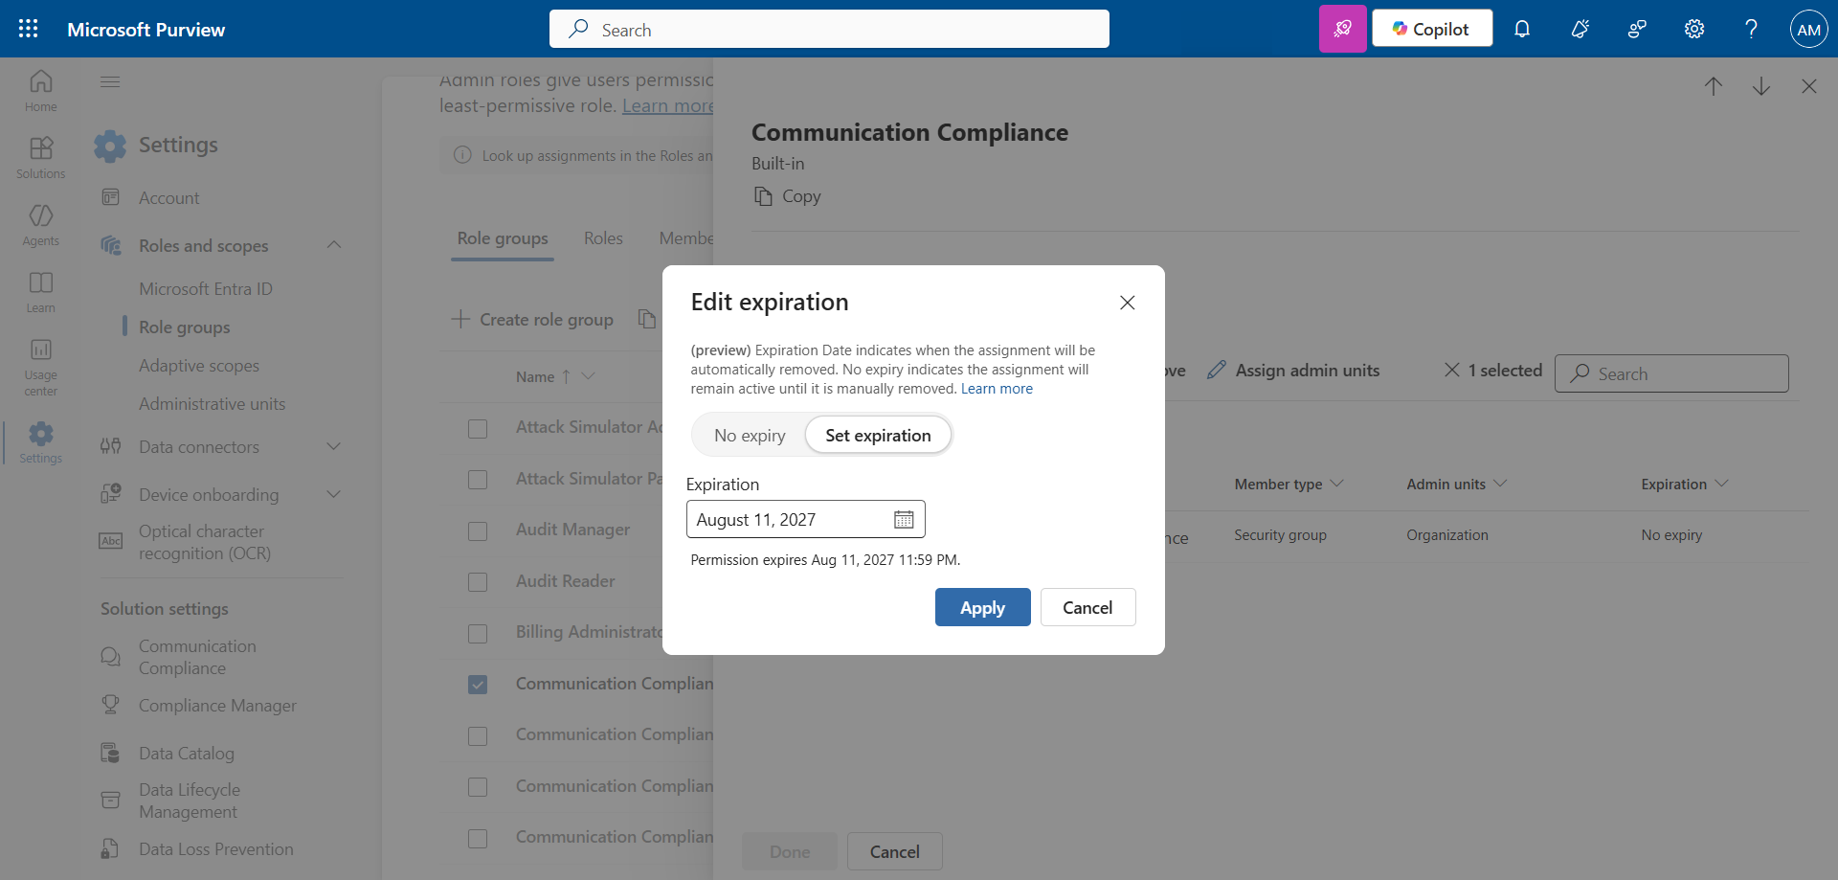Focus the members Search box in panel
The image size is (1838, 880).
point(1671,373)
